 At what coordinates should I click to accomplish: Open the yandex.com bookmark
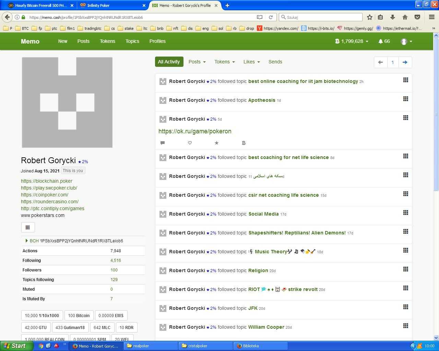[x=277, y=28]
